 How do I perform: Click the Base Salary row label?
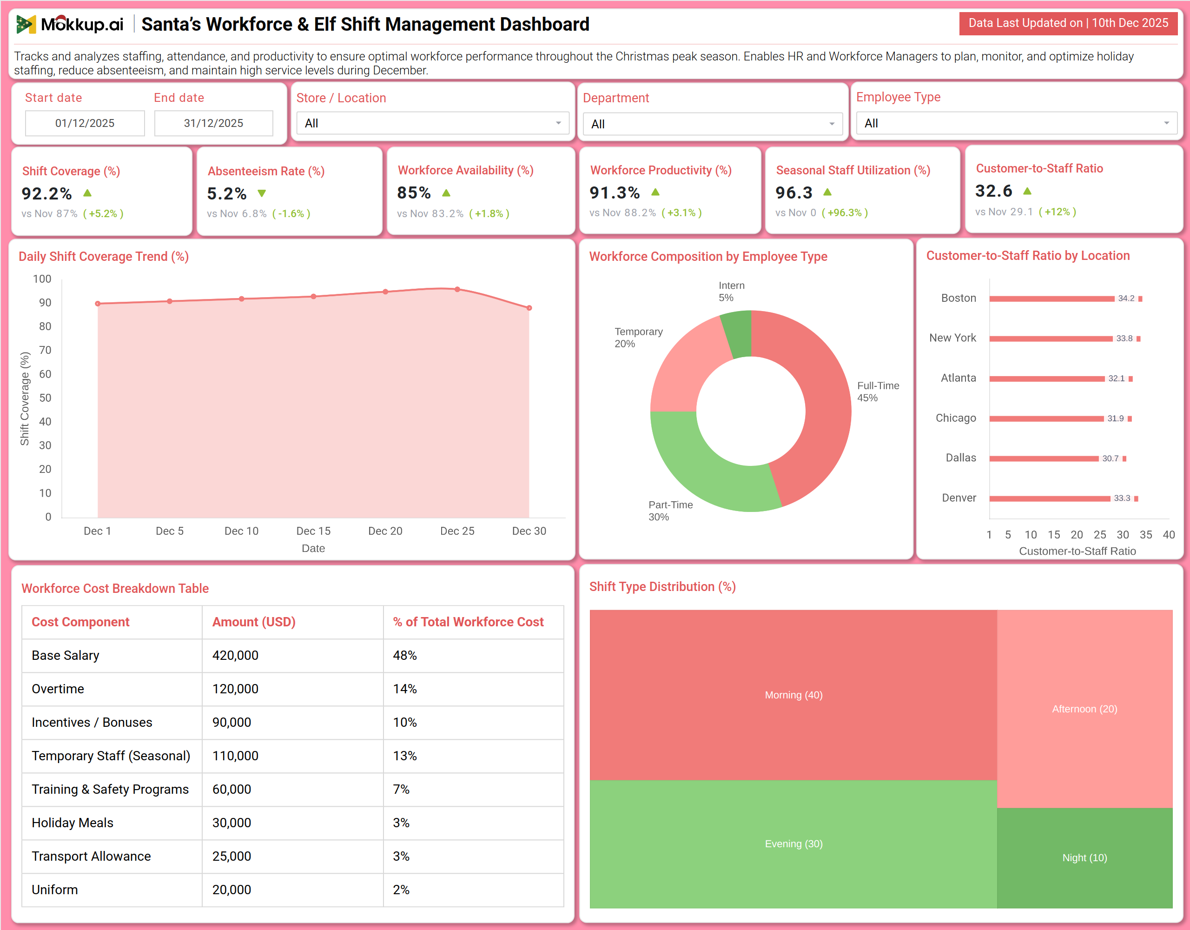[66, 655]
